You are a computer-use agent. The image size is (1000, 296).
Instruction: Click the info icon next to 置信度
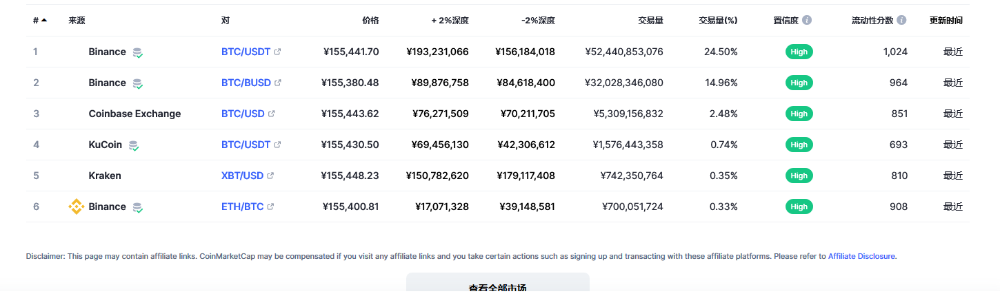click(x=807, y=21)
